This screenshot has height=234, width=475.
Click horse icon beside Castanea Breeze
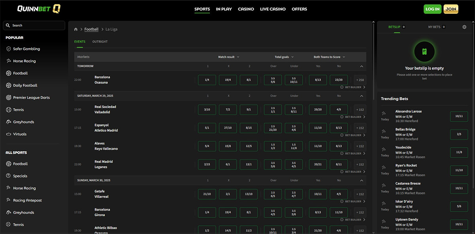click(x=384, y=185)
